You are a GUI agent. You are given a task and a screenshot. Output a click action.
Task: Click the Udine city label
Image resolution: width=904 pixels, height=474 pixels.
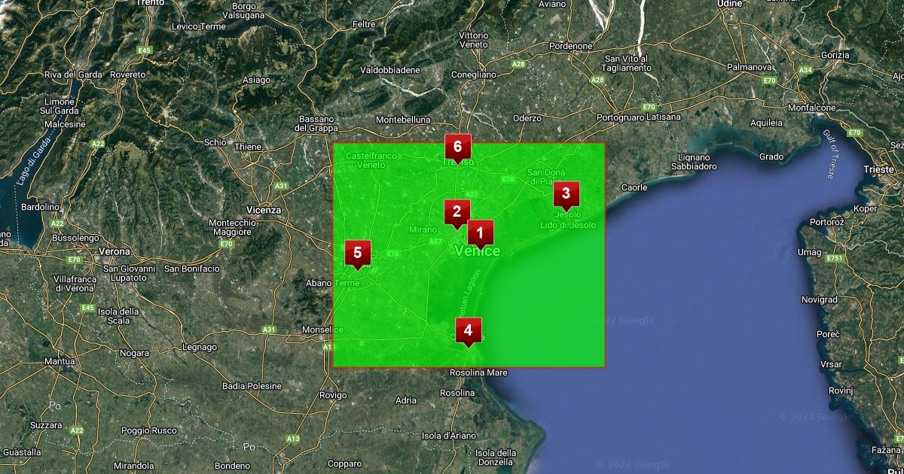tap(729, 4)
